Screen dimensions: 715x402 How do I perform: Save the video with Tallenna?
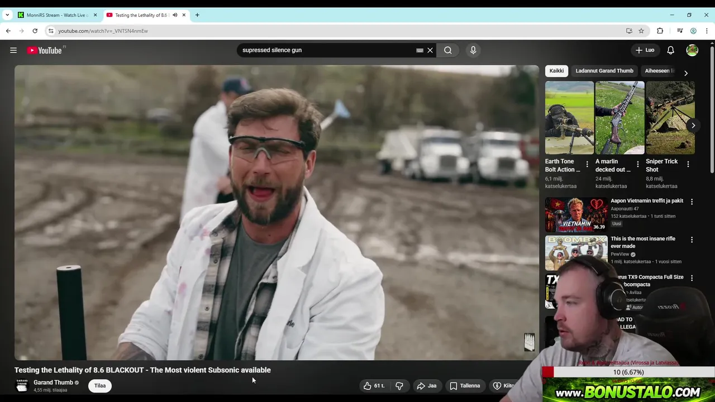[x=465, y=386]
